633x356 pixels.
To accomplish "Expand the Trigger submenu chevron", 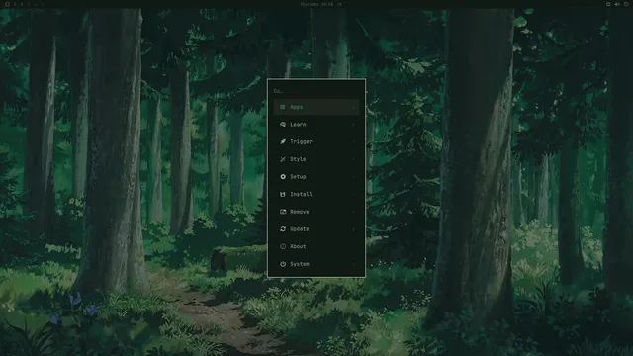I will pyautogui.click(x=354, y=141).
